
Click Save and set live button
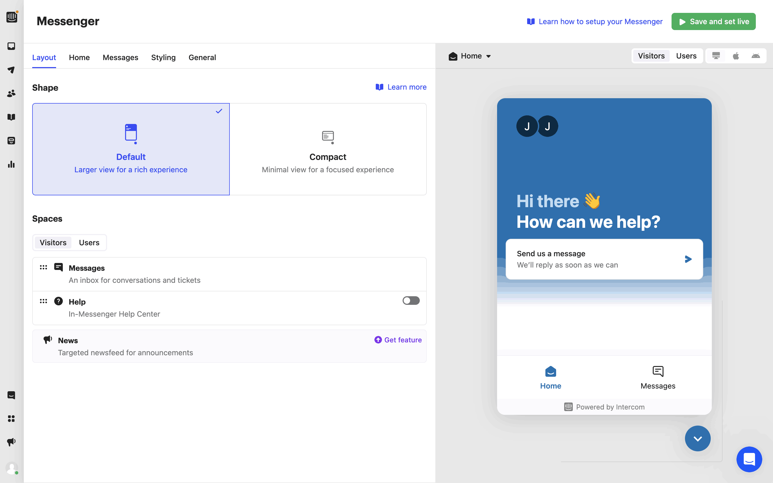(x=713, y=21)
